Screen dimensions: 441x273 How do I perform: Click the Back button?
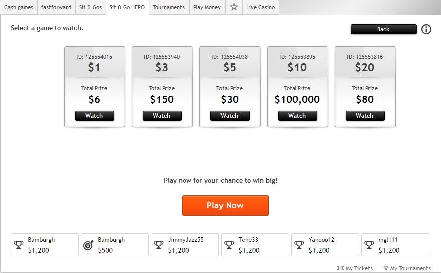pos(383,29)
